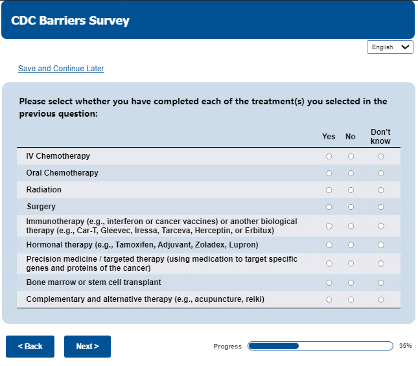Select Yes for IV Chemotherapy

[329, 156]
